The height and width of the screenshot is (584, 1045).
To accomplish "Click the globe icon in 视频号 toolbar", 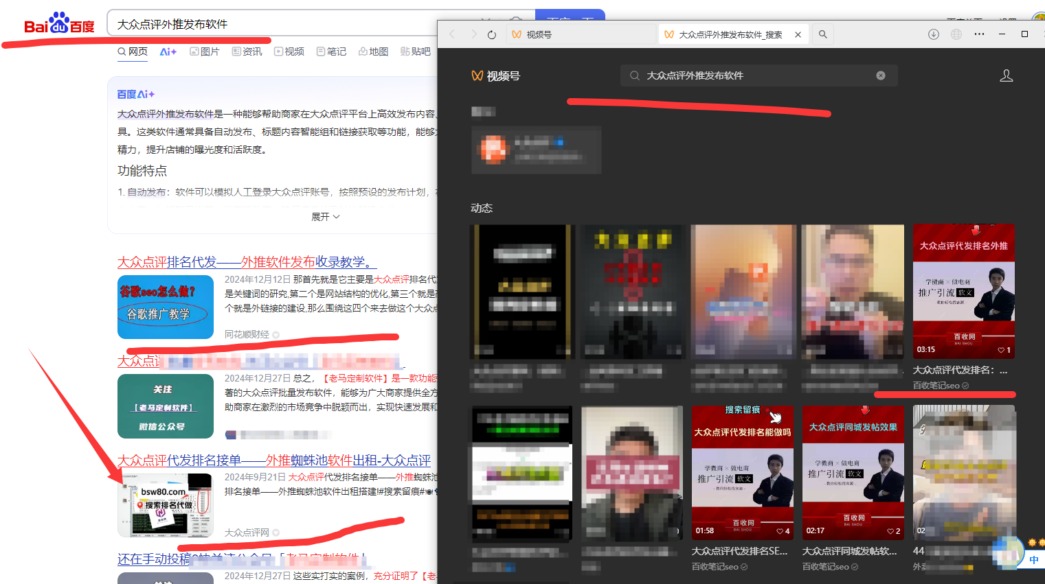I will tap(956, 34).
